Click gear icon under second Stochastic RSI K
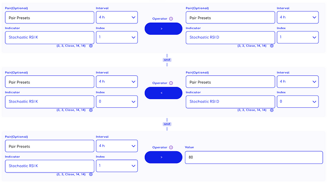This screenshot has height=184, width=328. click(91, 110)
